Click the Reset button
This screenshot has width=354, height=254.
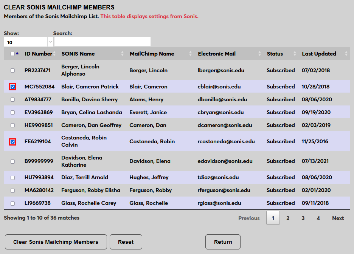tap(126, 242)
